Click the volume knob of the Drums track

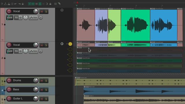(x=36, y=81)
